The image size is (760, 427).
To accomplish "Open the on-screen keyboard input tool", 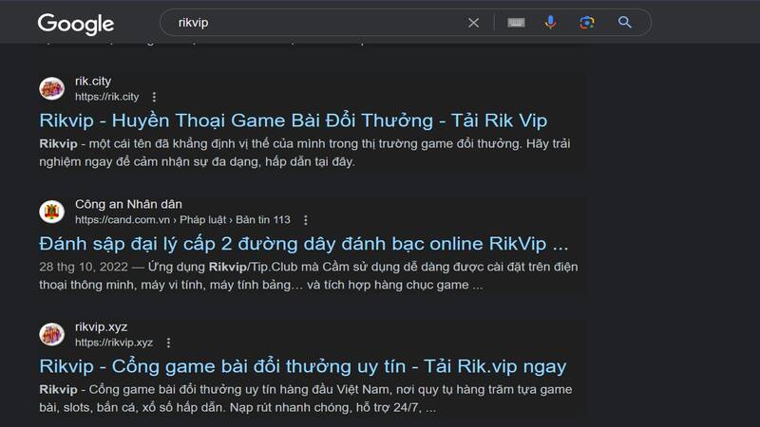I will tap(516, 23).
